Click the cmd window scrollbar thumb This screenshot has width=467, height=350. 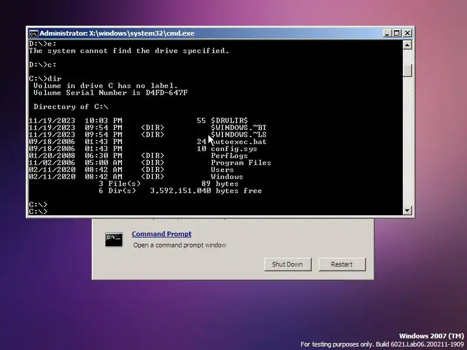pos(407,70)
